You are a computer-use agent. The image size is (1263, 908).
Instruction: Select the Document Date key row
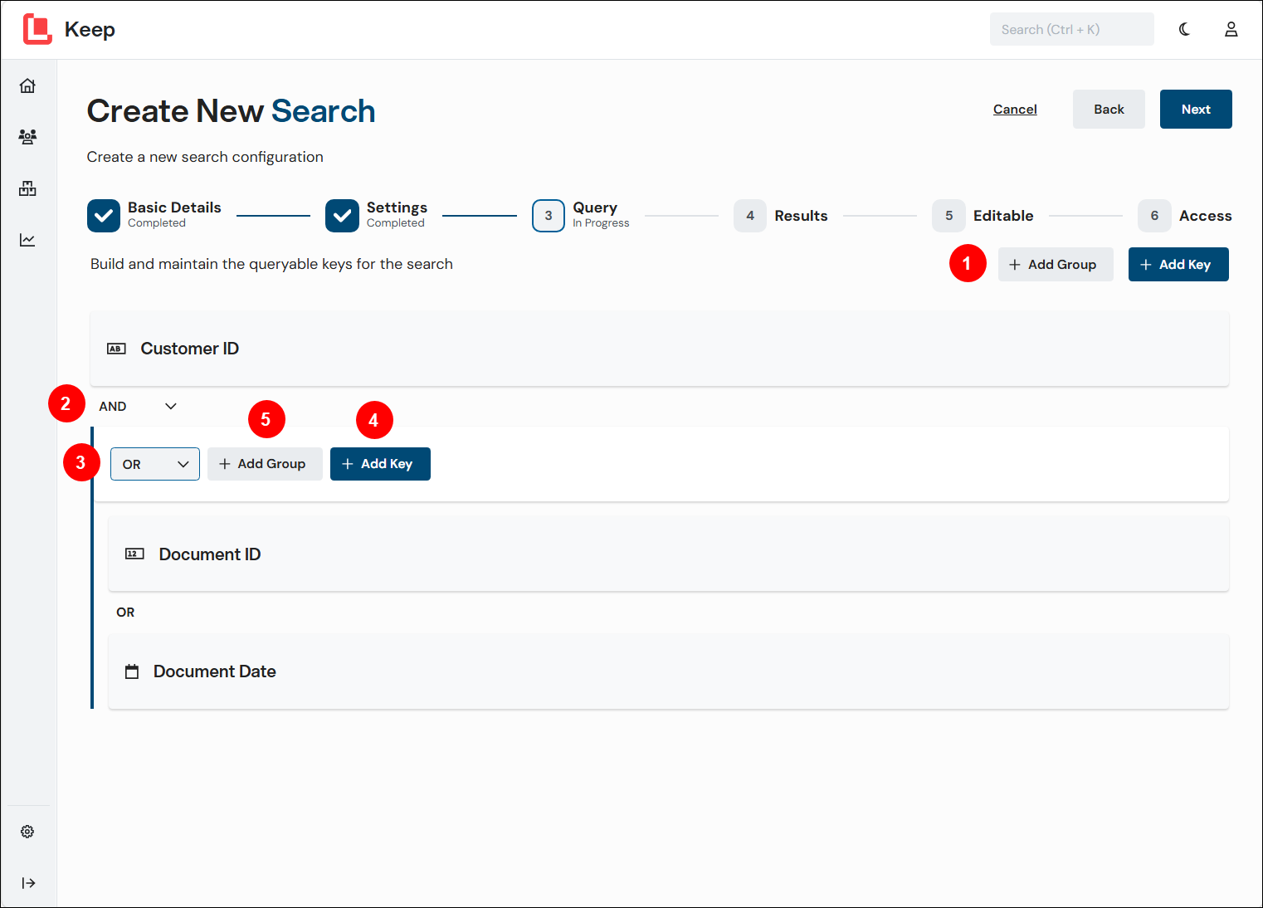click(x=669, y=671)
